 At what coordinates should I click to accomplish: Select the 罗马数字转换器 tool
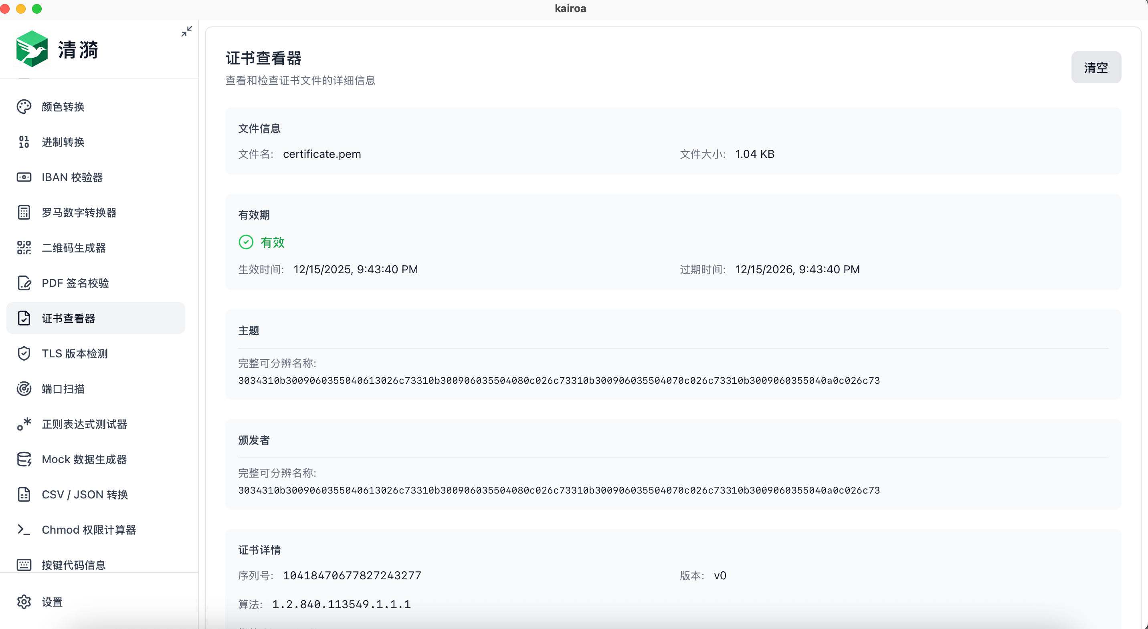(80, 212)
